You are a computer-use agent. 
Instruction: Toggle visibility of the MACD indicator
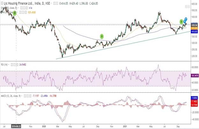[25, 96]
